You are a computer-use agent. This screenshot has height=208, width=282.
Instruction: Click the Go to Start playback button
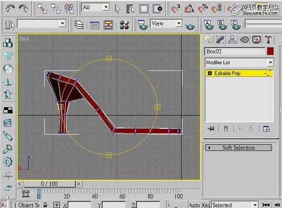(x=266, y=205)
